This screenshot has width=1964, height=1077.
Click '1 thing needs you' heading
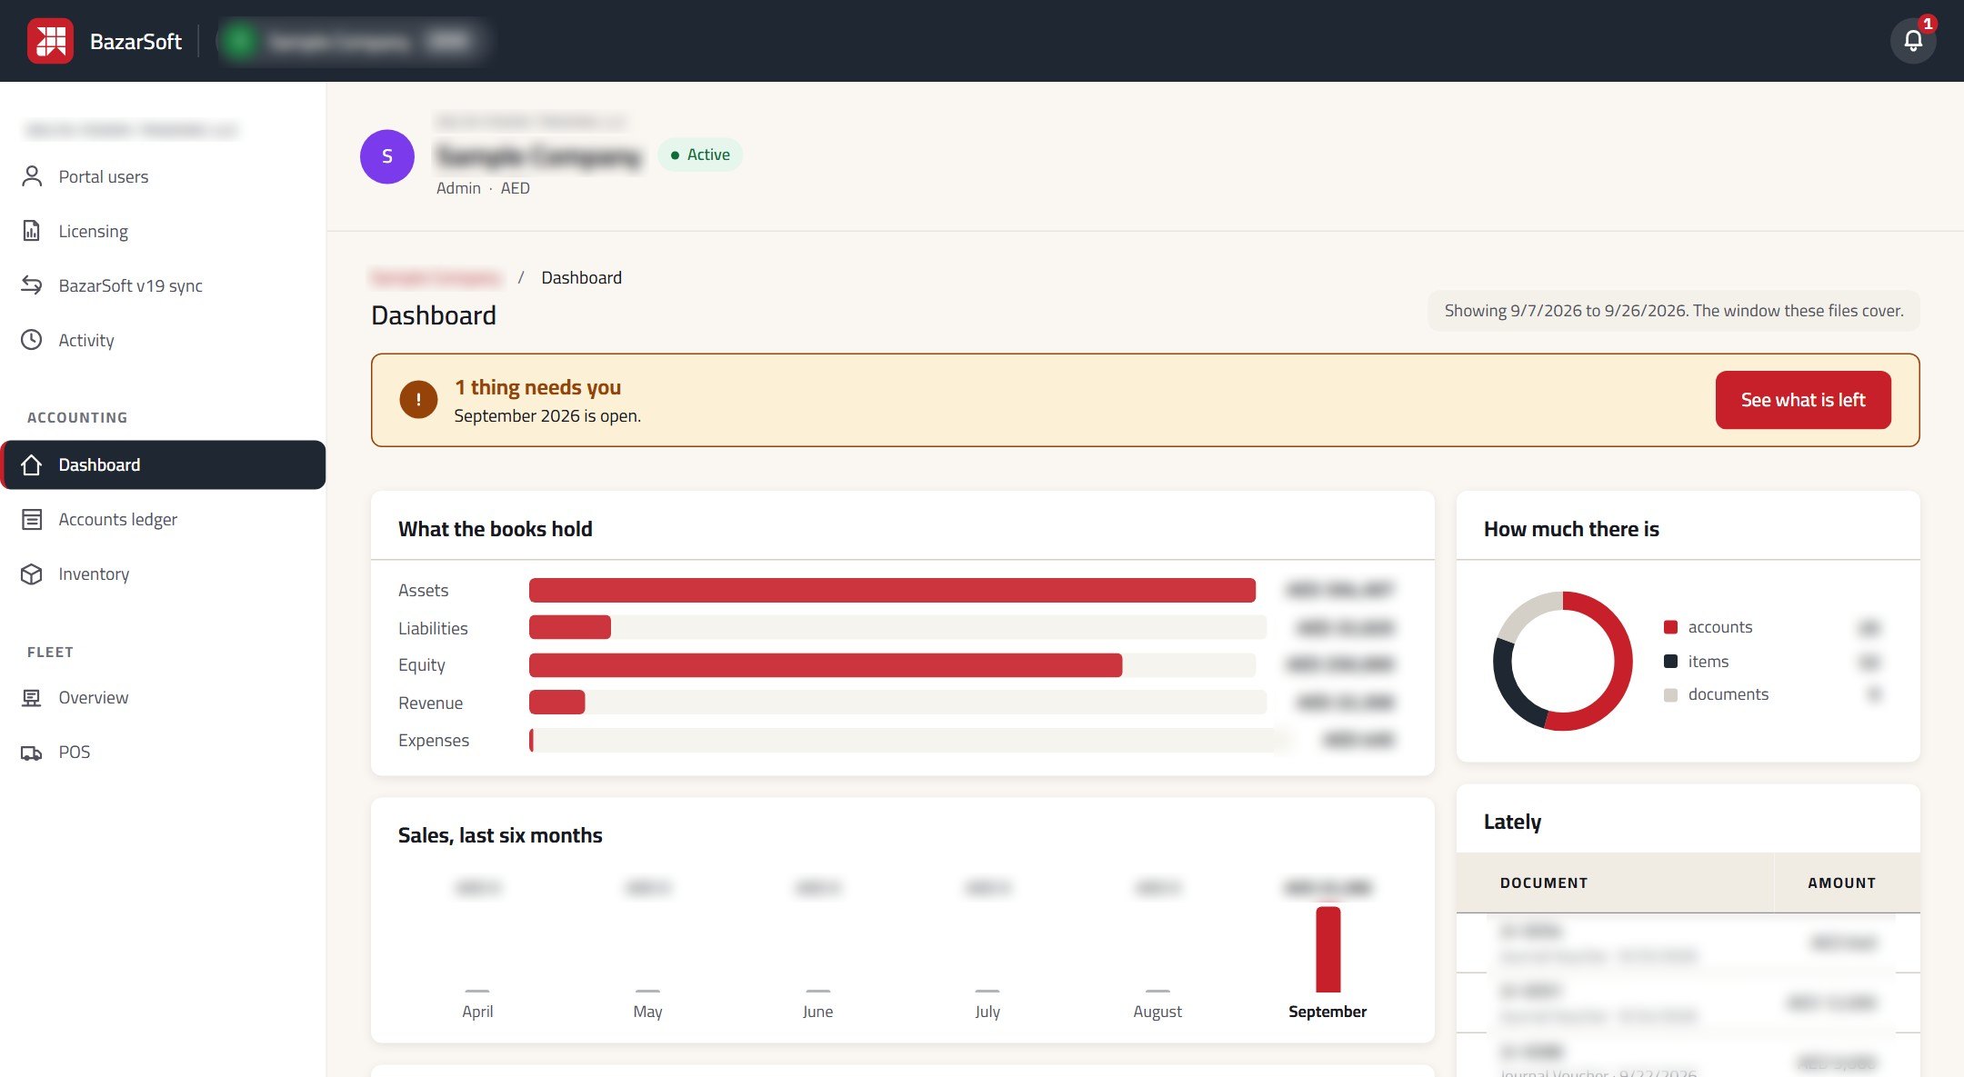tap(537, 387)
